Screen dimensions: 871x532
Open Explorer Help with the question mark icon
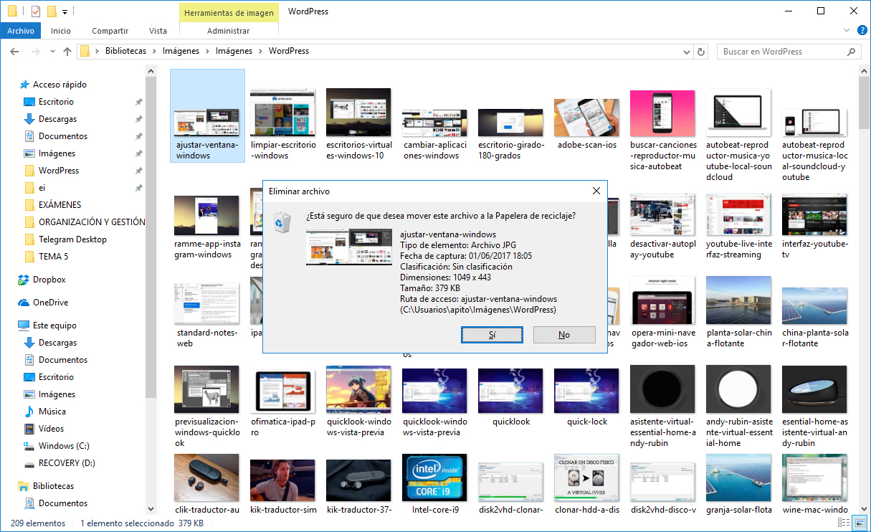(x=862, y=31)
